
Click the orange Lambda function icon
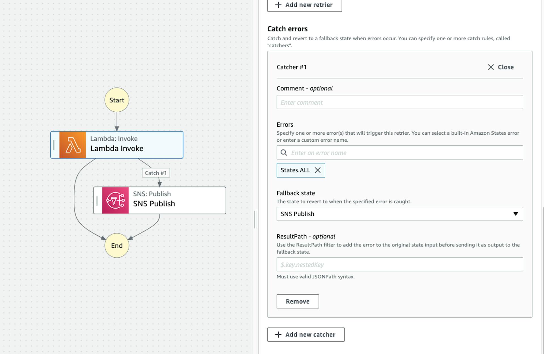click(x=73, y=145)
